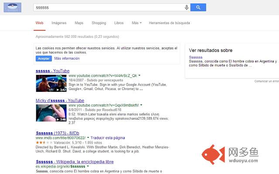279x174 pixels.
Task: Open the Shopping tab
Action: click(x=99, y=23)
